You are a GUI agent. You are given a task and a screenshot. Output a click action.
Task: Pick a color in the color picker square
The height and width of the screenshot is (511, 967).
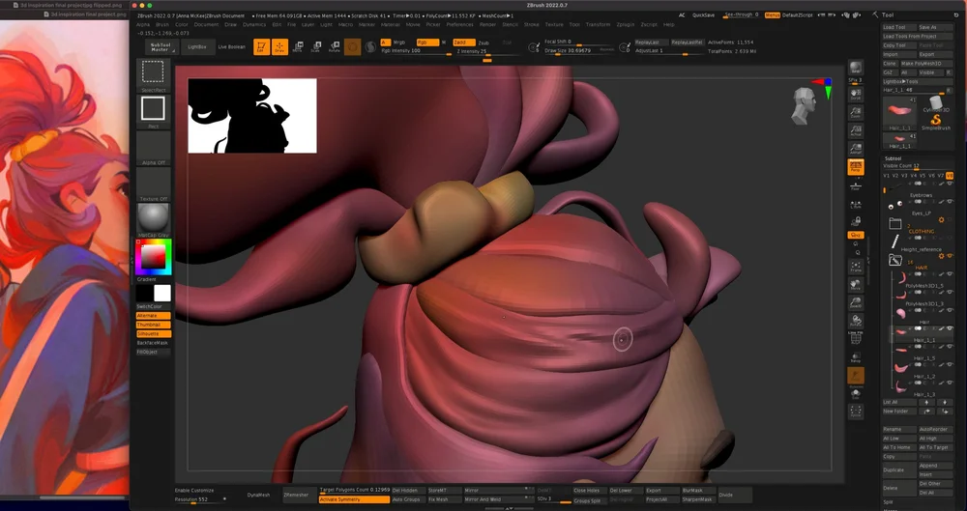(x=154, y=256)
